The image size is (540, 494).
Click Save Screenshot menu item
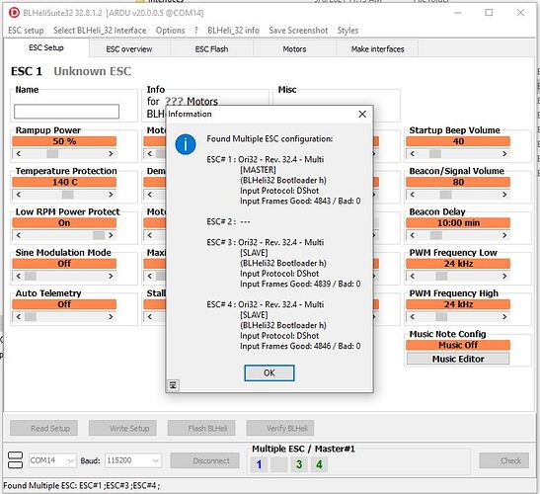(x=298, y=31)
